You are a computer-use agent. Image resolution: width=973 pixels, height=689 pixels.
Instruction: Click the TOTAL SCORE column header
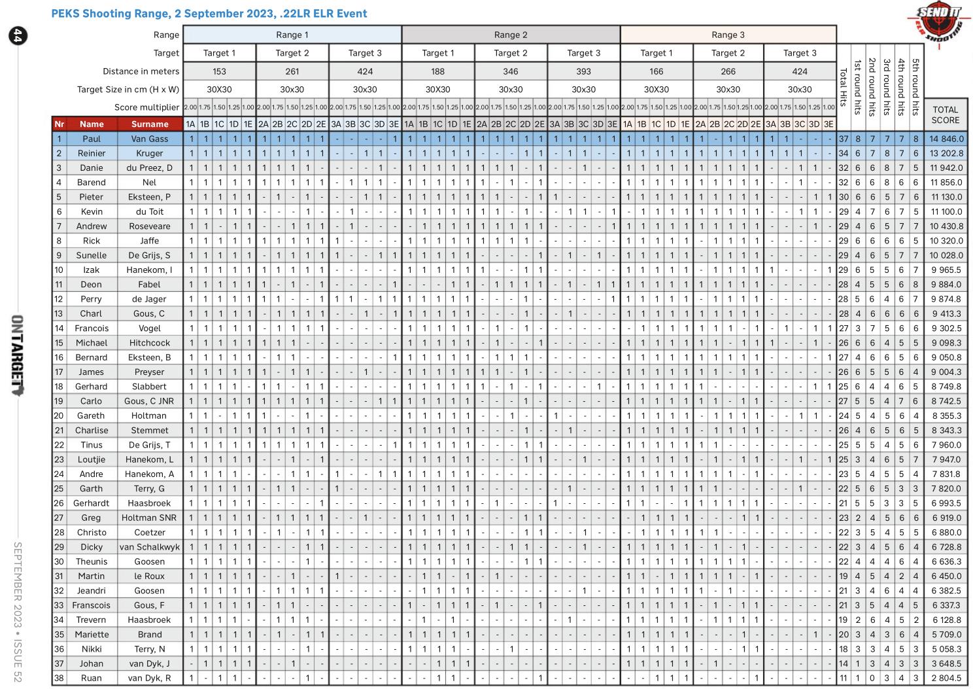(946, 115)
